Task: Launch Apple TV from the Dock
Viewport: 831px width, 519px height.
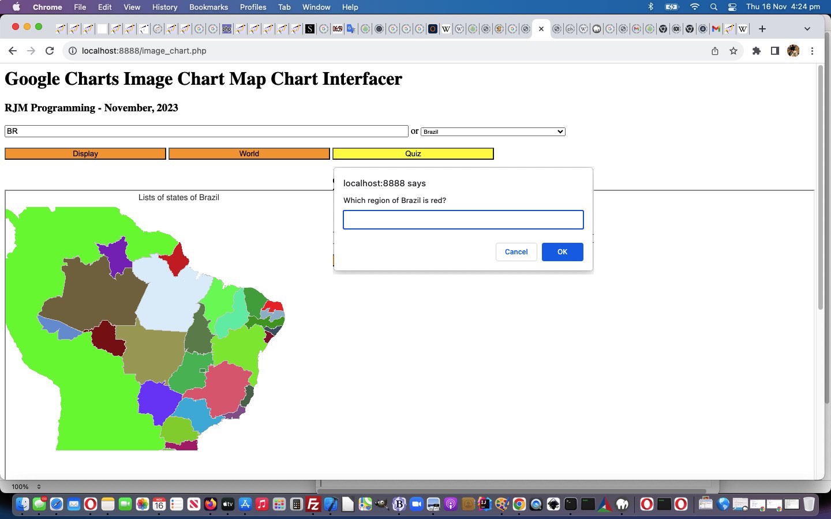Action: [228, 505]
